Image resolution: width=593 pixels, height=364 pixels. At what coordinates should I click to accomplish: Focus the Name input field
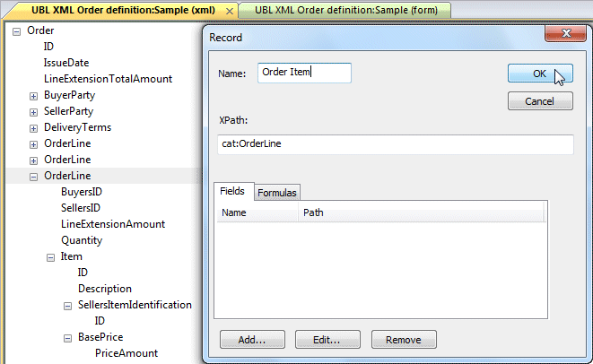coord(304,73)
